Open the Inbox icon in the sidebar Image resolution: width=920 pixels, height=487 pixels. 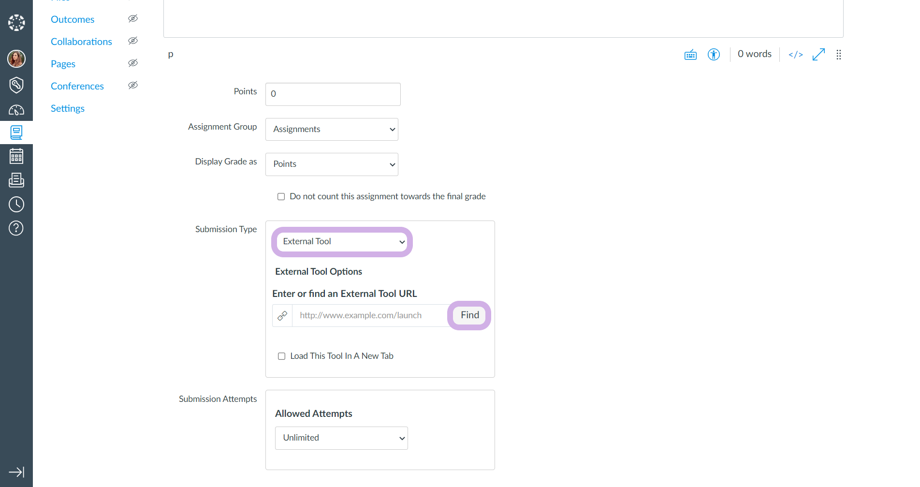[16, 180]
